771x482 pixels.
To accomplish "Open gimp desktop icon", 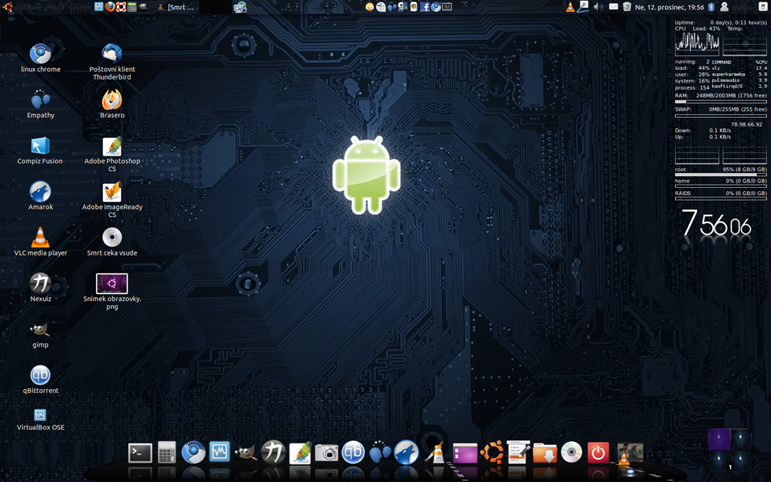I will pyautogui.click(x=40, y=335).
